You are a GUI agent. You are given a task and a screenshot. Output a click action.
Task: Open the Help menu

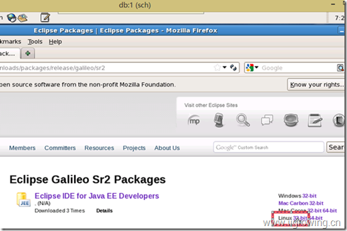pos(56,41)
